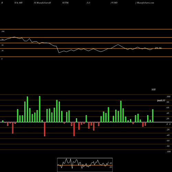Select the 0 label on RSI axis

[2, 59]
